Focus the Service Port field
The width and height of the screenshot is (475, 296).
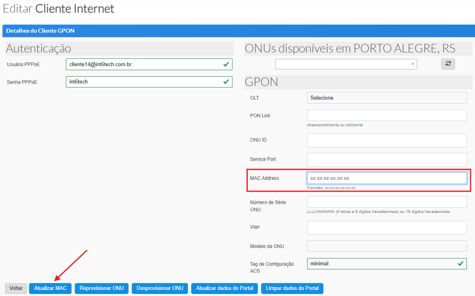pyautogui.click(x=387, y=160)
